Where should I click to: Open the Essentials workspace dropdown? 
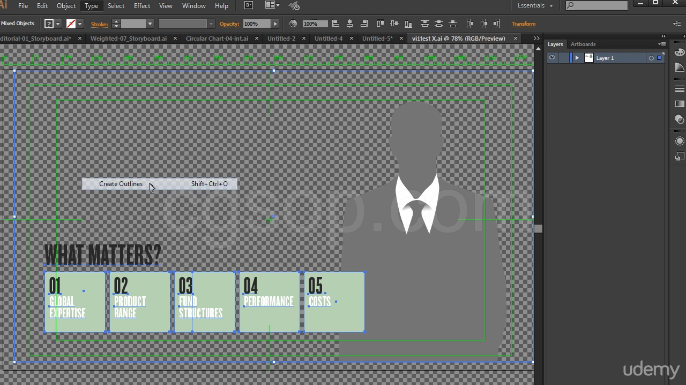534,5
